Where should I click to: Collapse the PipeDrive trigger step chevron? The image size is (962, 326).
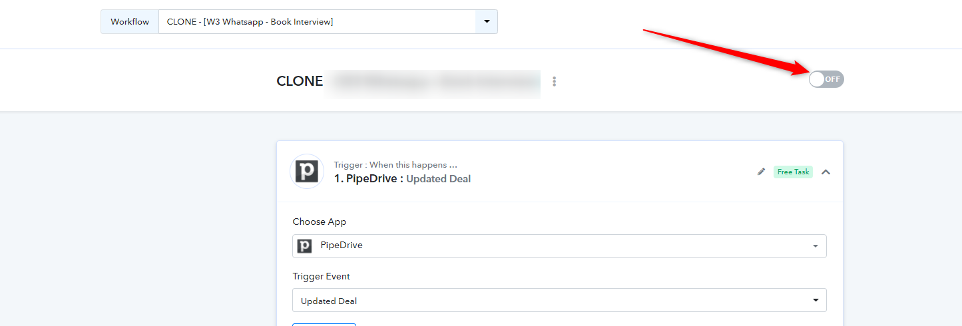coord(826,172)
